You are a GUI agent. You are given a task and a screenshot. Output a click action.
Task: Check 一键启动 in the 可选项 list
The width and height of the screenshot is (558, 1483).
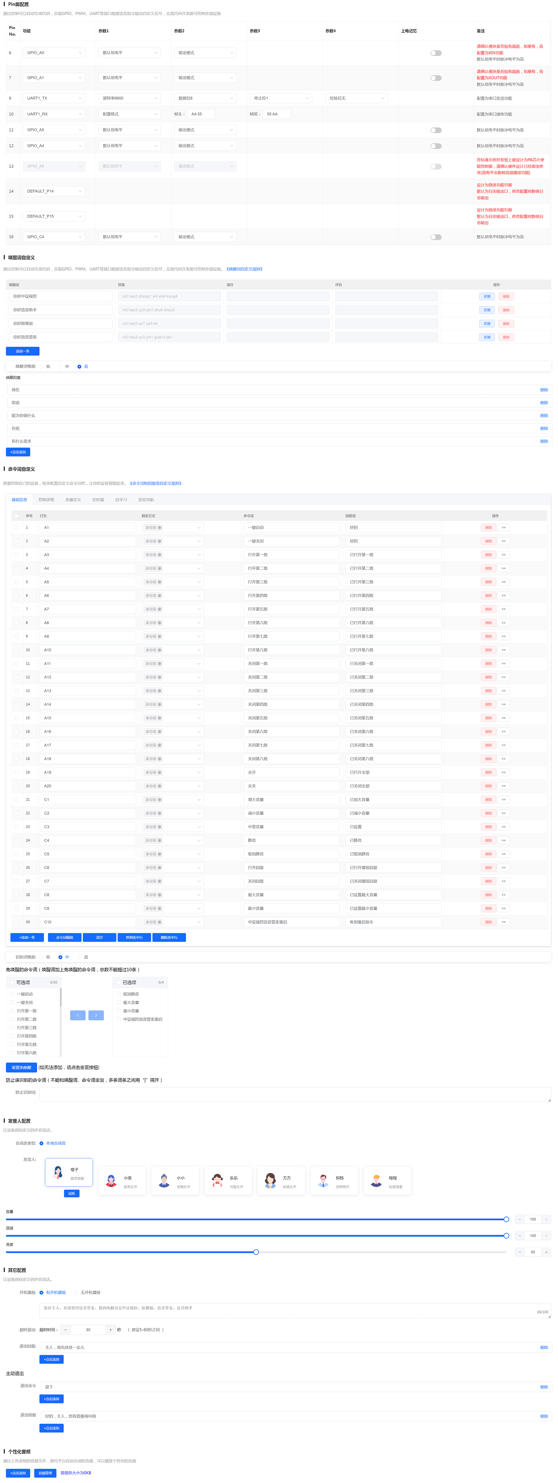tap(13, 994)
